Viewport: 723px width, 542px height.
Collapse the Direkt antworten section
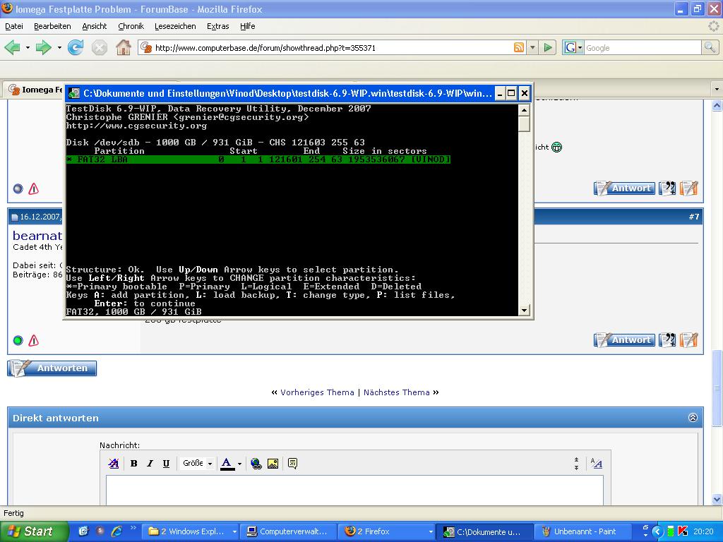(x=693, y=418)
